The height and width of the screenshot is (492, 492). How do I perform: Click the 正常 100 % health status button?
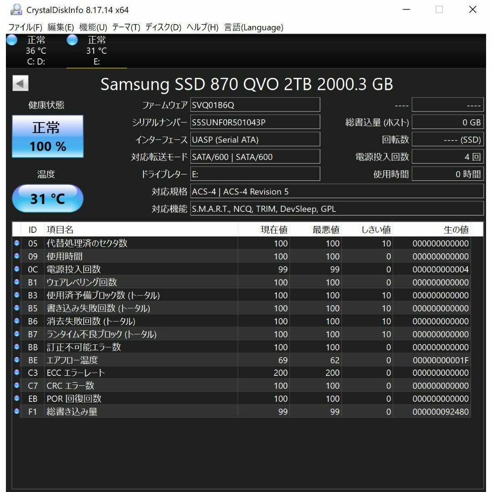click(x=48, y=136)
